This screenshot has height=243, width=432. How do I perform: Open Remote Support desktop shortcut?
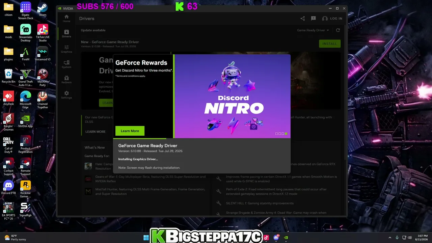pos(25,167)
